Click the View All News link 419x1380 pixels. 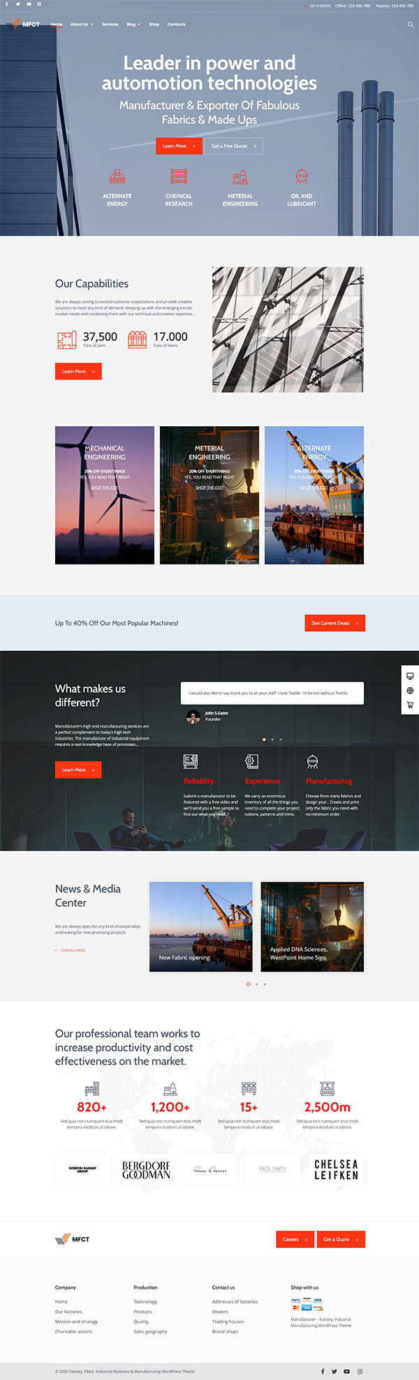[x=72, y=950]
